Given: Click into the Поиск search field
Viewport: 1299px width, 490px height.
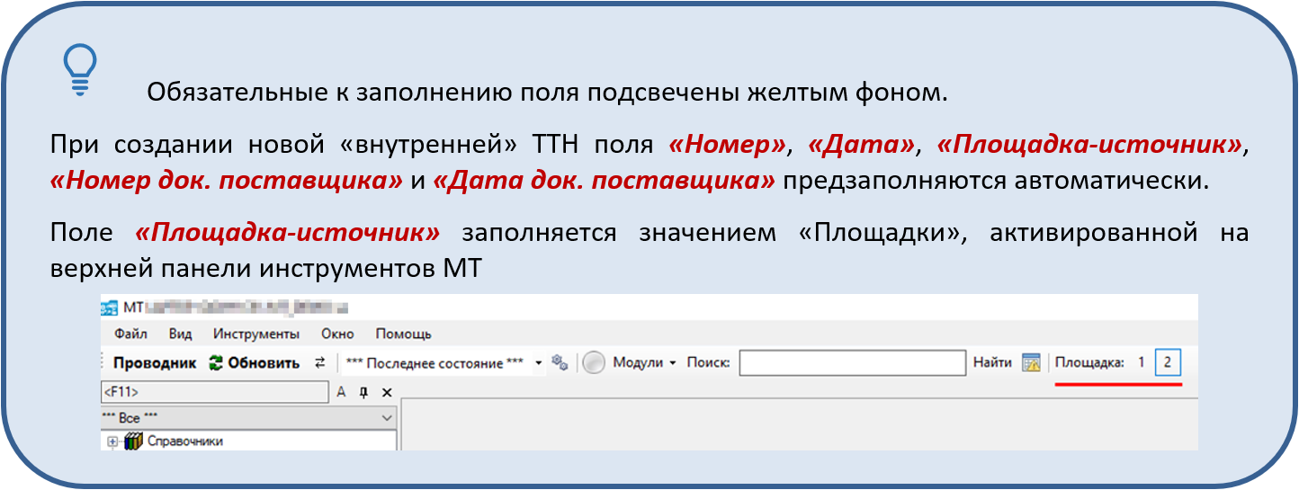Looking at the screenshot, I should [851, 363].
